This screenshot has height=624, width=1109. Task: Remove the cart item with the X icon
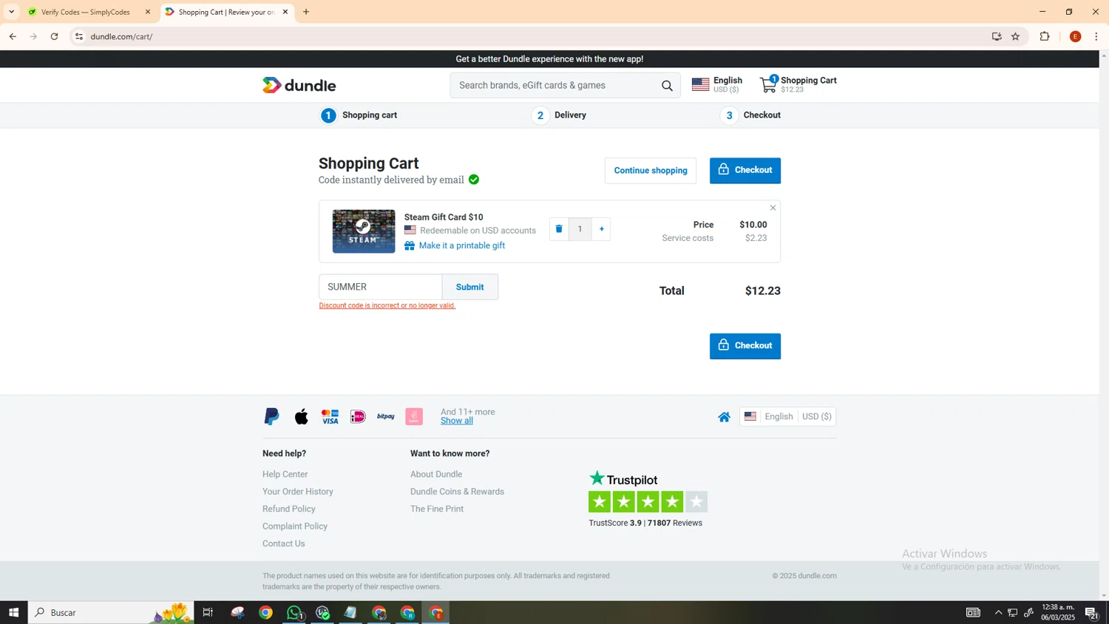tap(773, 208)
